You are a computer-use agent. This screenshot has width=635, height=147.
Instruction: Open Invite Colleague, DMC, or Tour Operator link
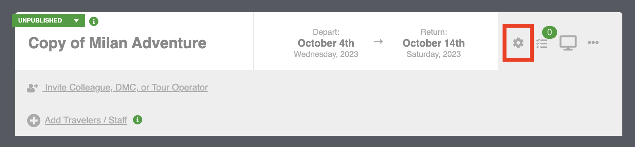126,88
